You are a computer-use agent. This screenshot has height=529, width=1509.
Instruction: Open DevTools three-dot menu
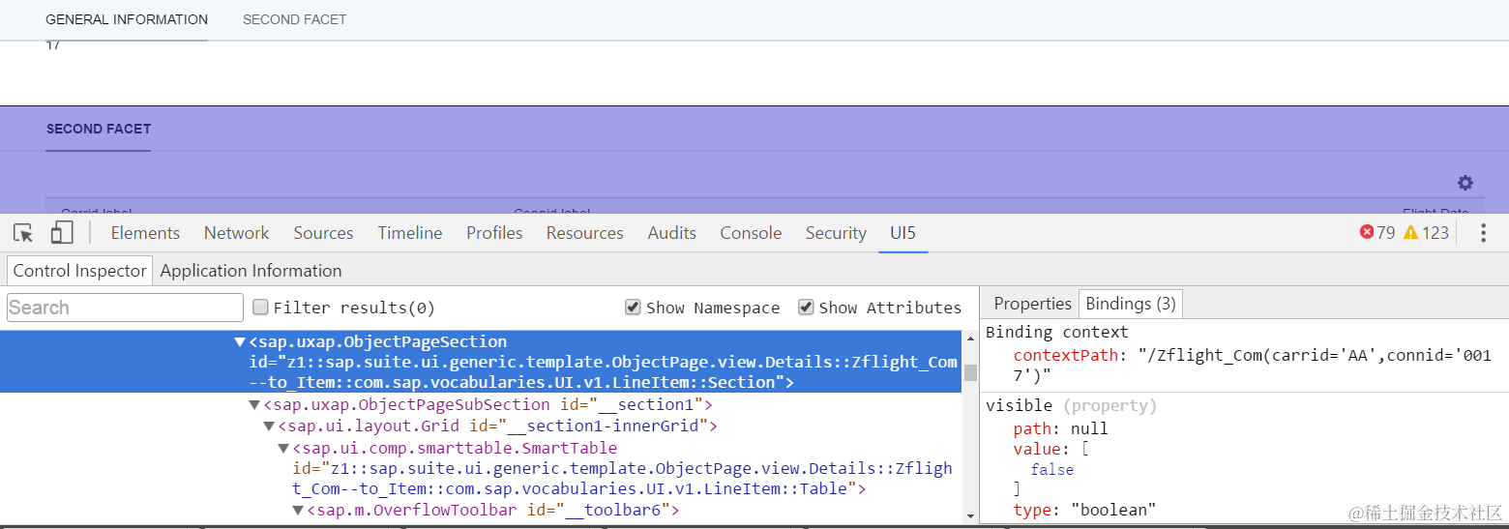(x=1483, y=232)
